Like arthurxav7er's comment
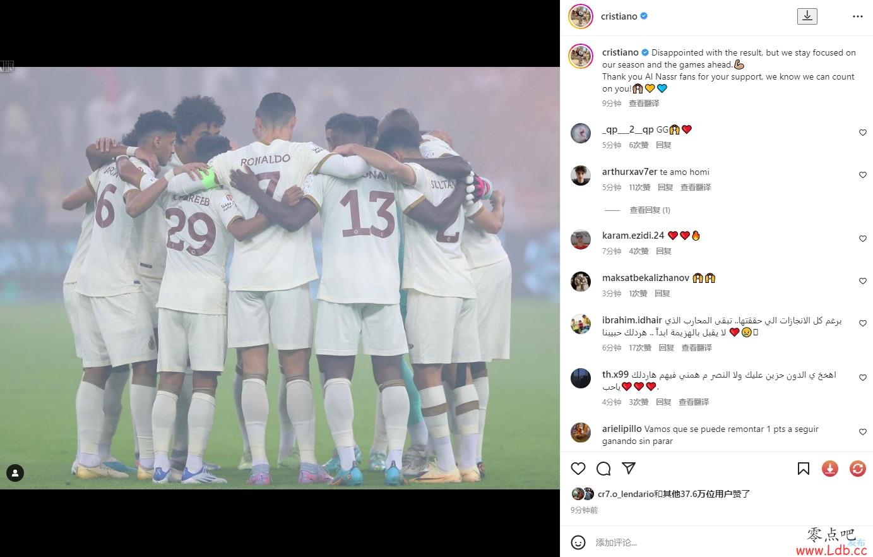Viewport: 873px width, 557px height. coord(863,175)
